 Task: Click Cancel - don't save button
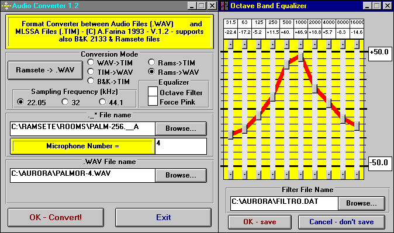click(341, 222)
